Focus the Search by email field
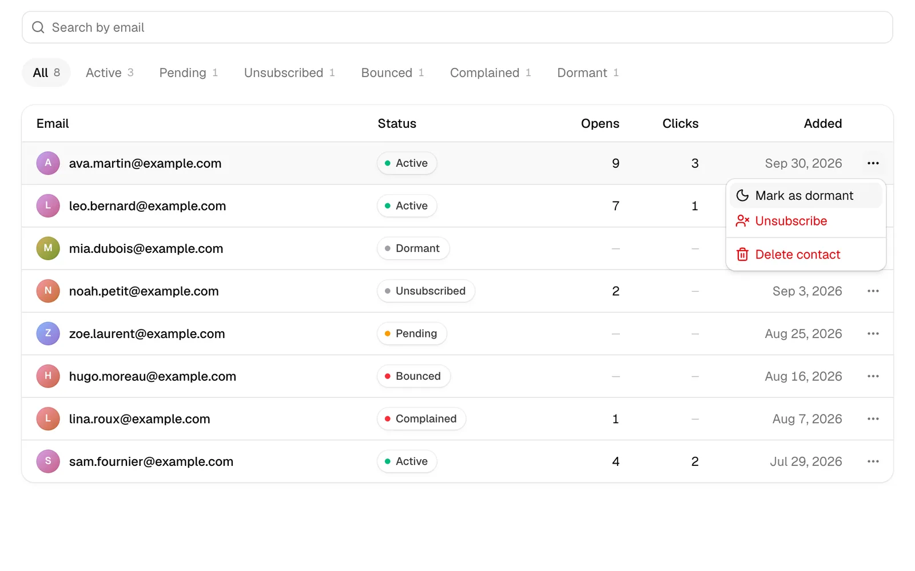This screenshot has height=571, width=915. tap(457, 27)
